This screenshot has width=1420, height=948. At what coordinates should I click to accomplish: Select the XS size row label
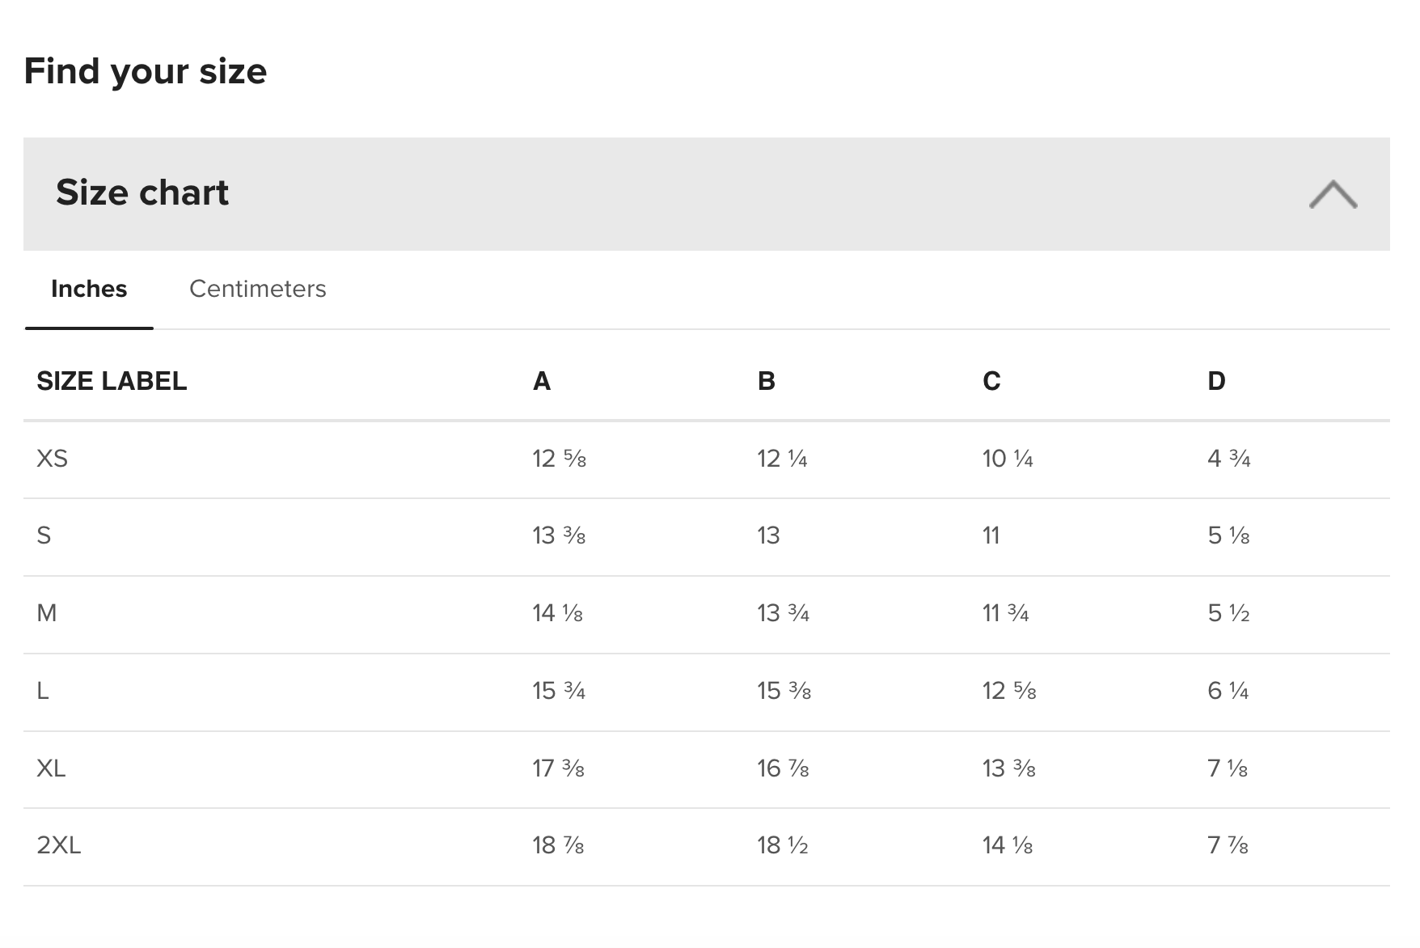(52, 459)
